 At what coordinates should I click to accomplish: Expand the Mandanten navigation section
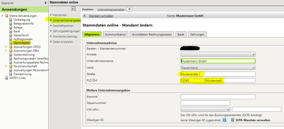point(65,15)
